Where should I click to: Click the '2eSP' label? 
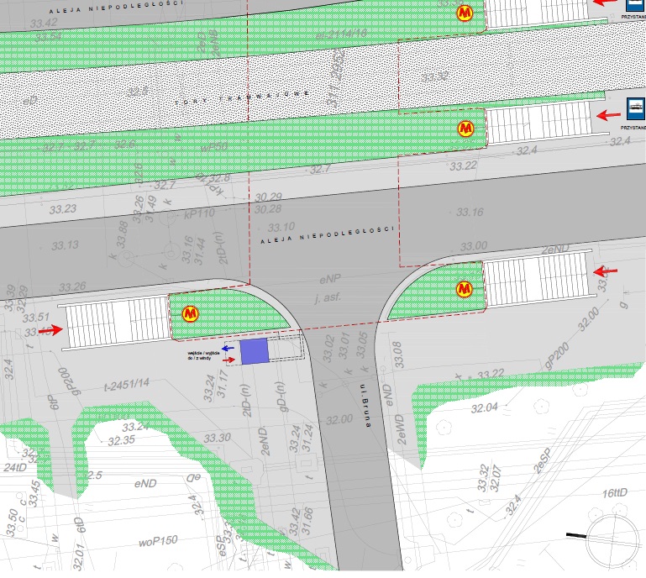543,462
